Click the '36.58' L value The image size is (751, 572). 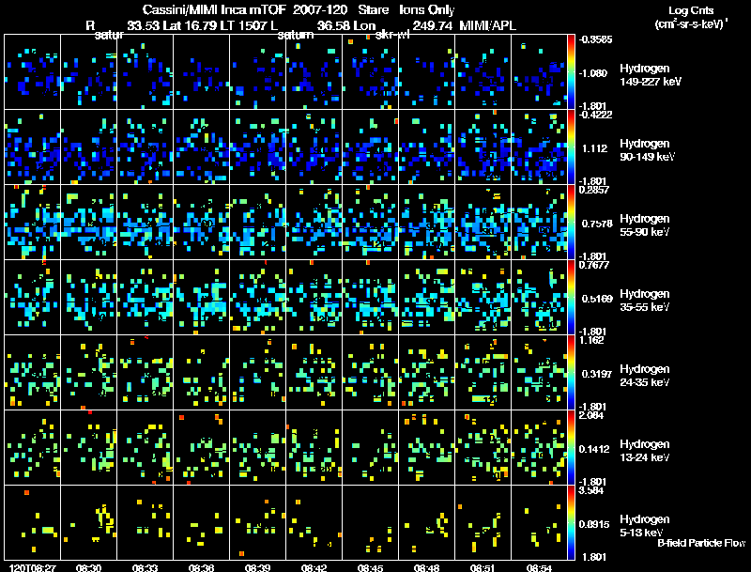click(x=333, y=25)
